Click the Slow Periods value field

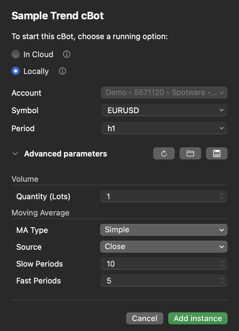156,264
